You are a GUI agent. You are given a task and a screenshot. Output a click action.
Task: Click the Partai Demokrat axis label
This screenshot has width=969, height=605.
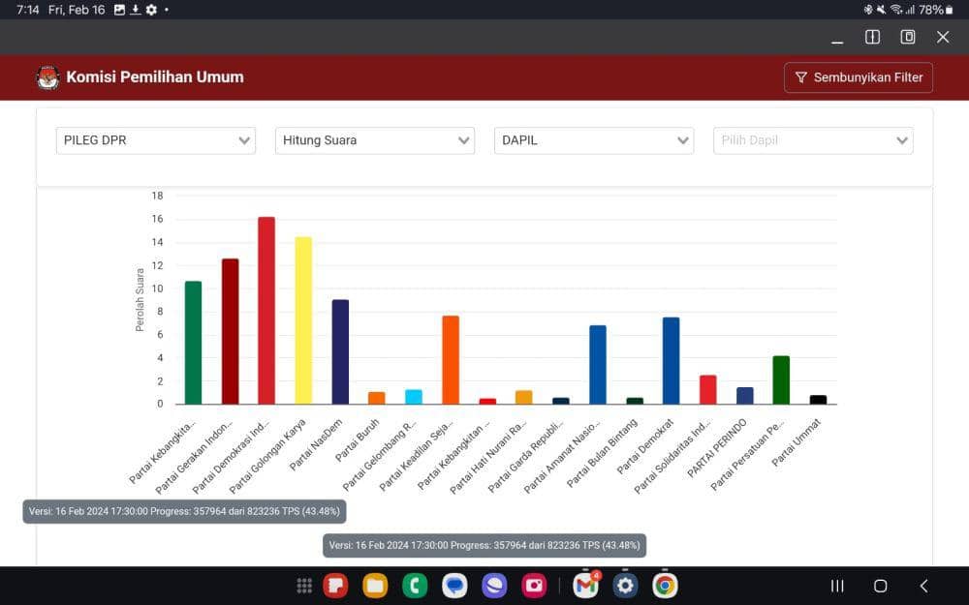(645, 446)
